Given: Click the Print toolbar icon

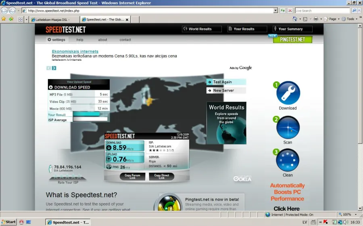Looking at the screenshot, I should click(x=316, y=19).
